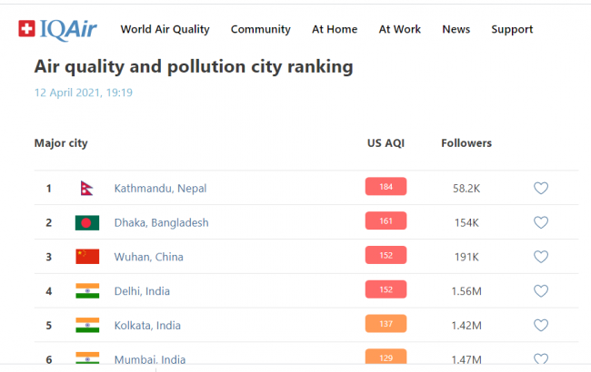Click the Bangladesh flag icon
591x372 pixels.
point(87,222)
